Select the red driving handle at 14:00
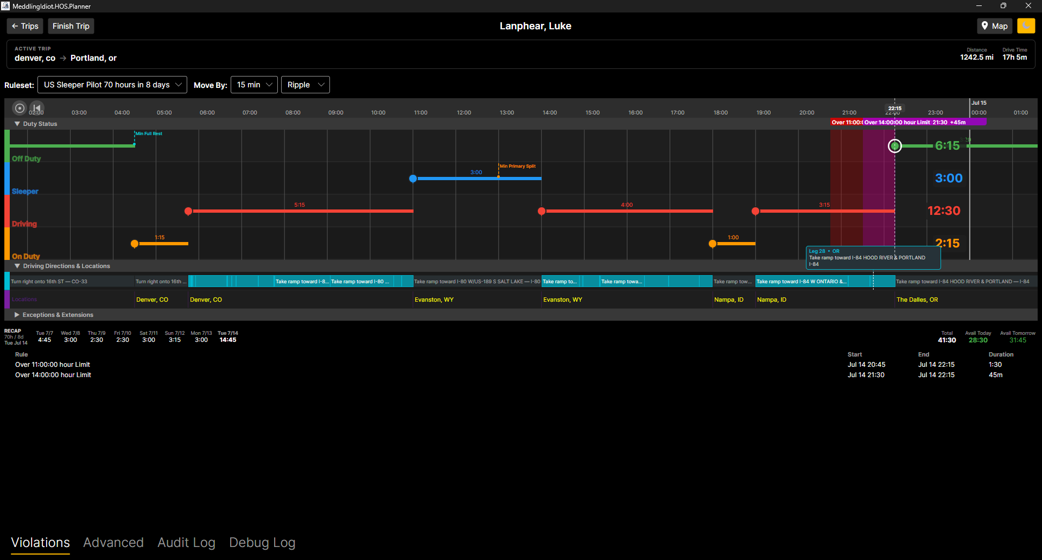Image resolution: width=1042 pixels, height=560 pixels. coord(542,211)
